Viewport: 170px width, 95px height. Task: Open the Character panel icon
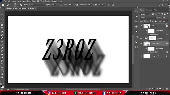click(x=137, y=37)
